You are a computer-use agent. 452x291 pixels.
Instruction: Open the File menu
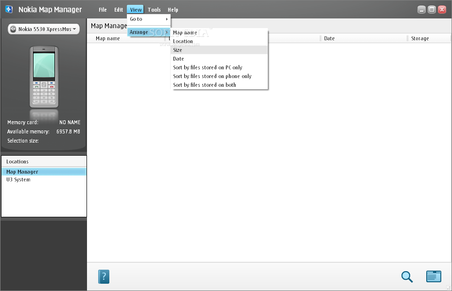pos(103,10)
